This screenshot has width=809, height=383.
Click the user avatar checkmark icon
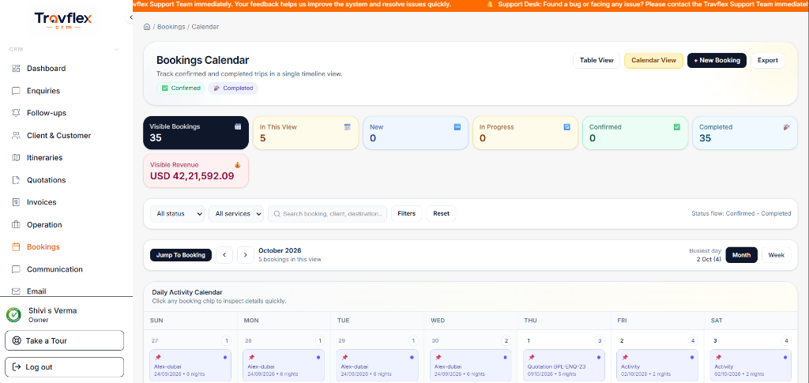click(13, 314)
